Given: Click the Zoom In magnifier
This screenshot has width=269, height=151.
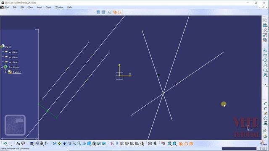Looking at the screenshot, I should point(74,143).
